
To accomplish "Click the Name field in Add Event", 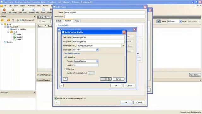I will tap(104, 12).
